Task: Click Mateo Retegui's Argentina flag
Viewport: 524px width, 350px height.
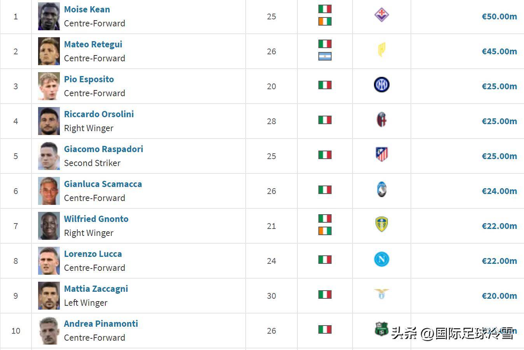Action: point(325,57)
